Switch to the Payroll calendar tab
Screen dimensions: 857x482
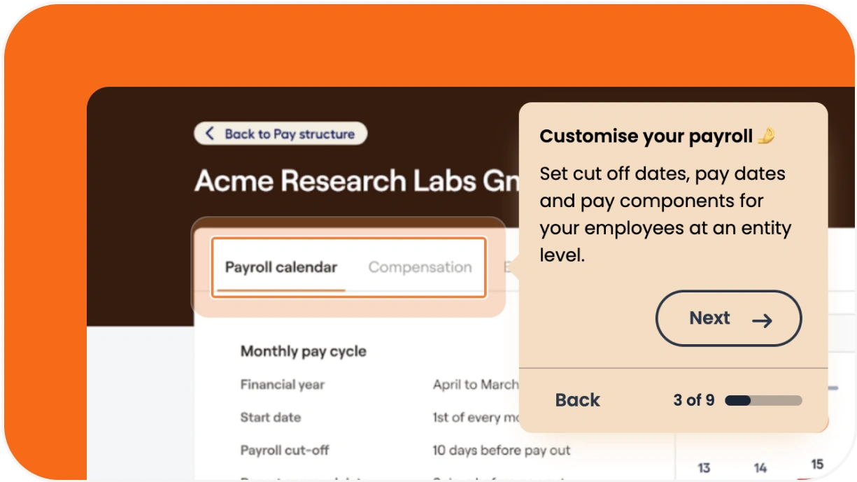tap(281, 267)
